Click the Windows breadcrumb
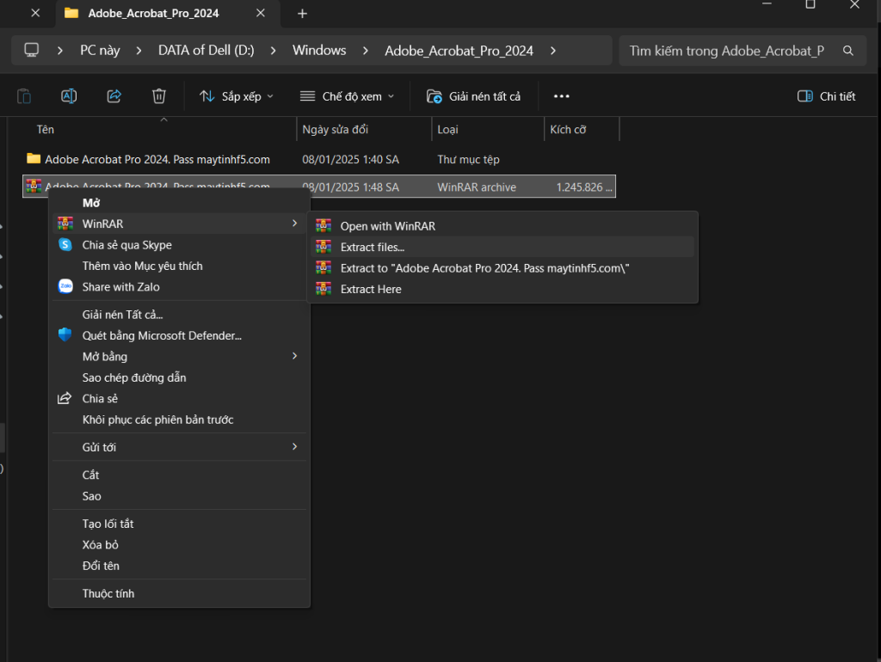Screen dimensions: 881x662 tap(319, 51)
